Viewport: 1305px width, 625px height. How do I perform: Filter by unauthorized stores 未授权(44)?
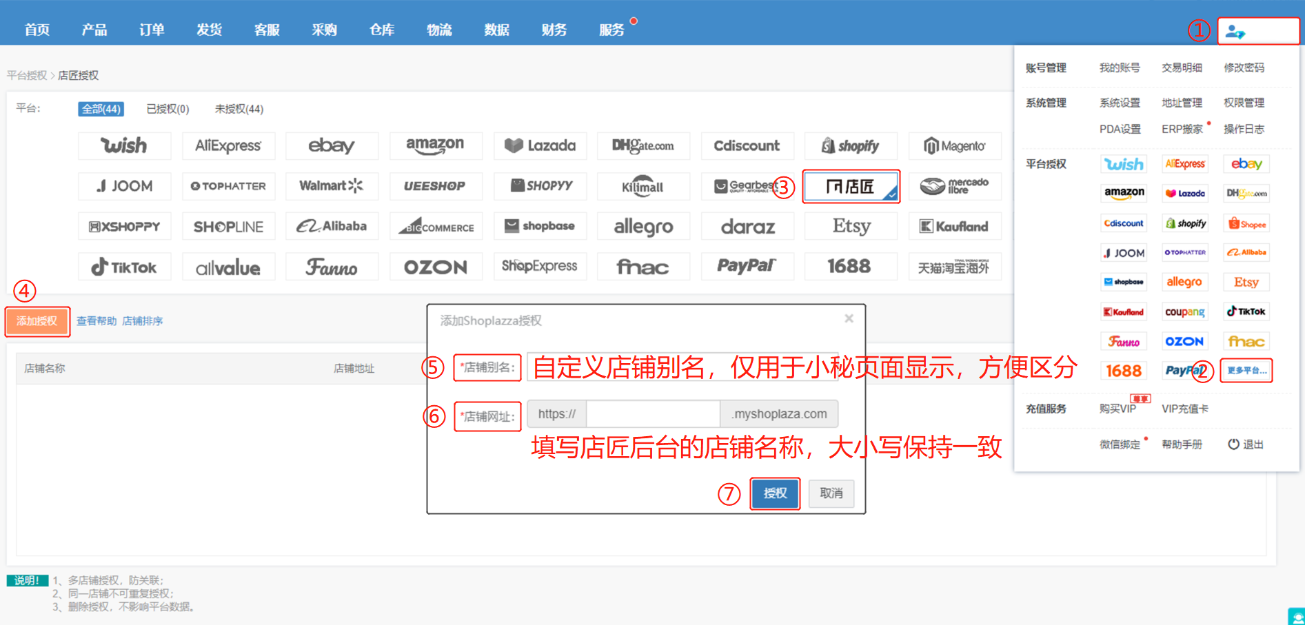tap(239, 109)
